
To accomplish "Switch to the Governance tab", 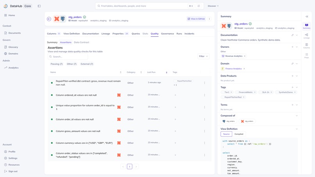I will (167, 34).
